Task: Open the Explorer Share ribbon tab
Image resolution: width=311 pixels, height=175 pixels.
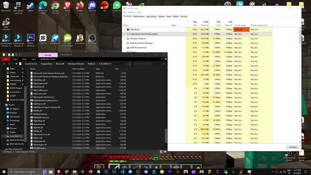Action: [25, 59]
